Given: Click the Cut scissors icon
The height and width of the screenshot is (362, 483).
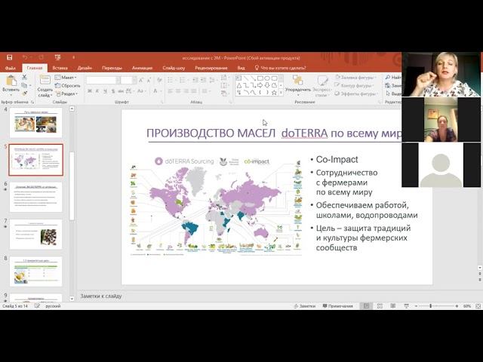Looking at the screenshot, I should [x=25, y=77].
